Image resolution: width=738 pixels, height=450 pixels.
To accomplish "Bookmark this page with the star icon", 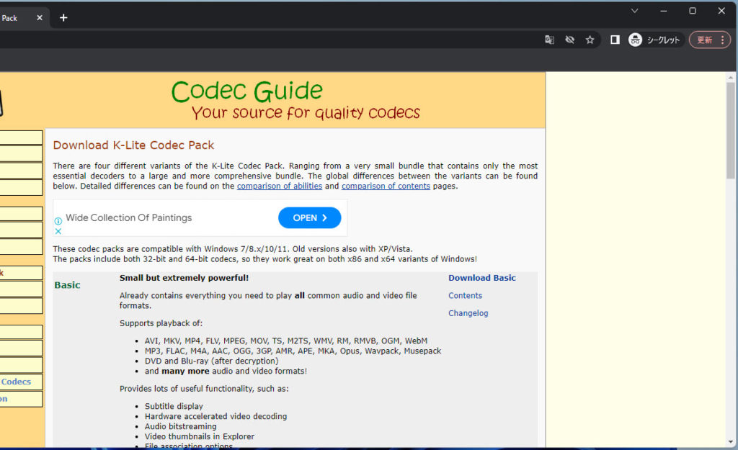I will pos(590,40).
